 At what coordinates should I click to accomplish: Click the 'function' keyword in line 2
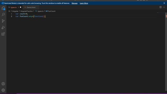coord(38,16)
